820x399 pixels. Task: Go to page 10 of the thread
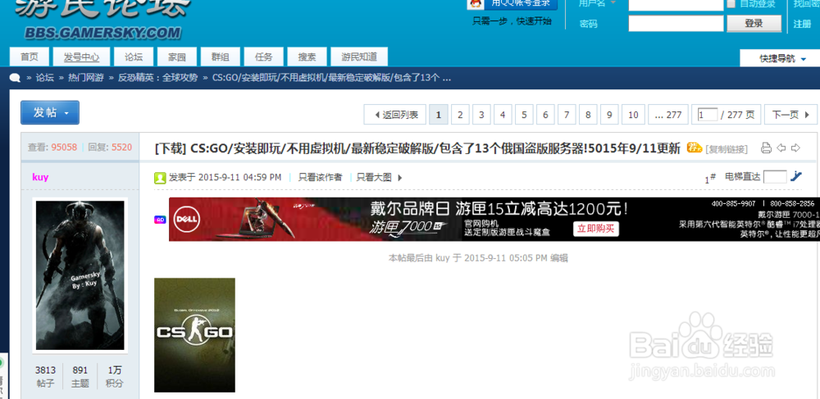633,115
